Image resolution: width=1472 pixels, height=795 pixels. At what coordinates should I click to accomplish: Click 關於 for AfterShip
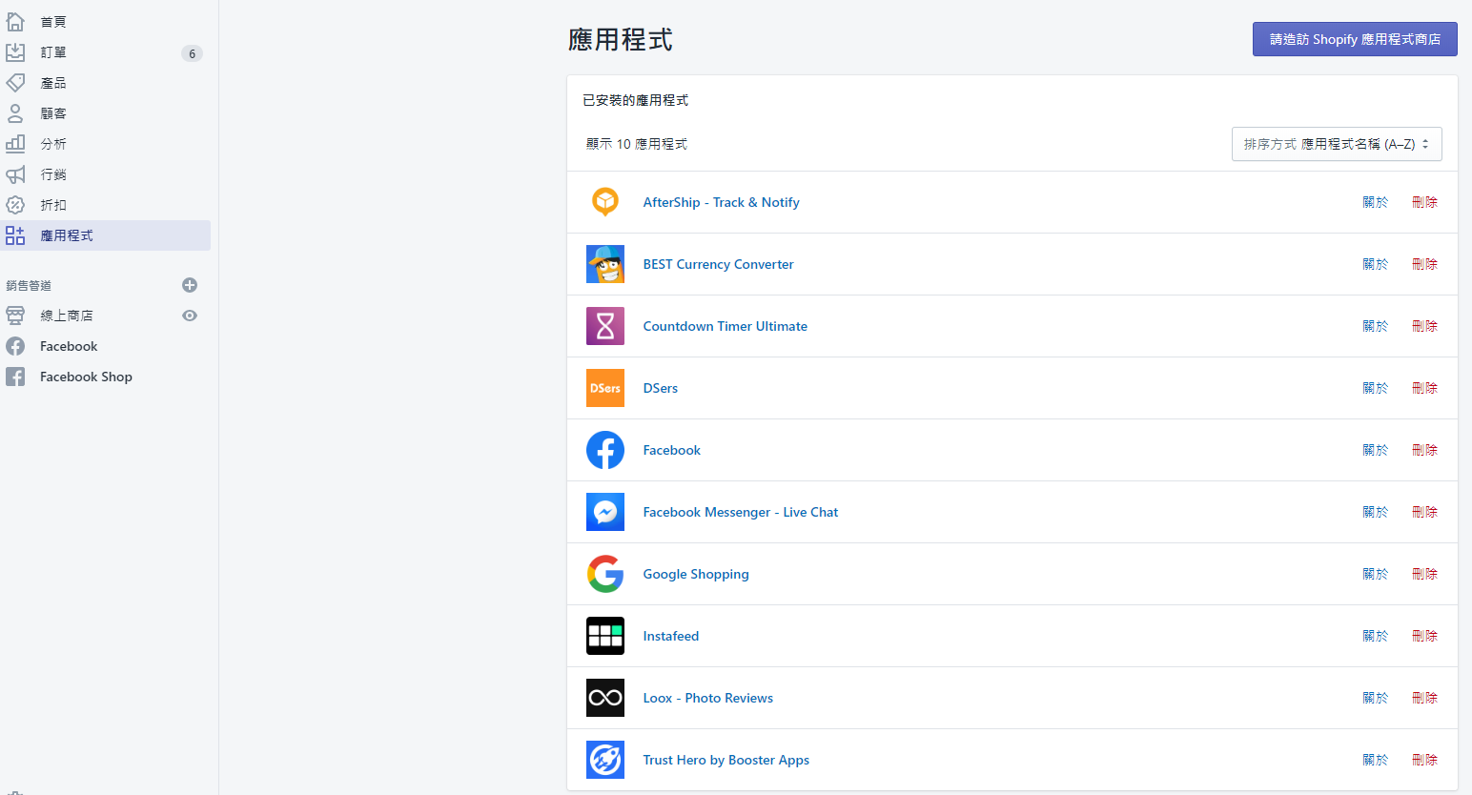pos(1375,202)
